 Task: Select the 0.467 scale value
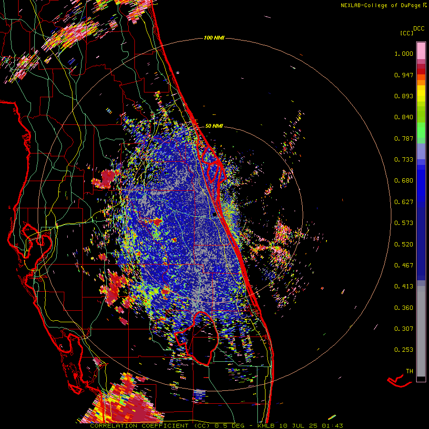(404, 266)
